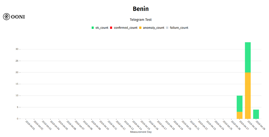Select the orange anomaly segment for 2019-04-27
The image size is (269, 137).
[239, 115]
